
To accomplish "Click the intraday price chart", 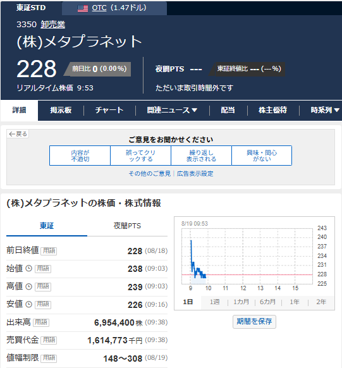I will 247,257.
